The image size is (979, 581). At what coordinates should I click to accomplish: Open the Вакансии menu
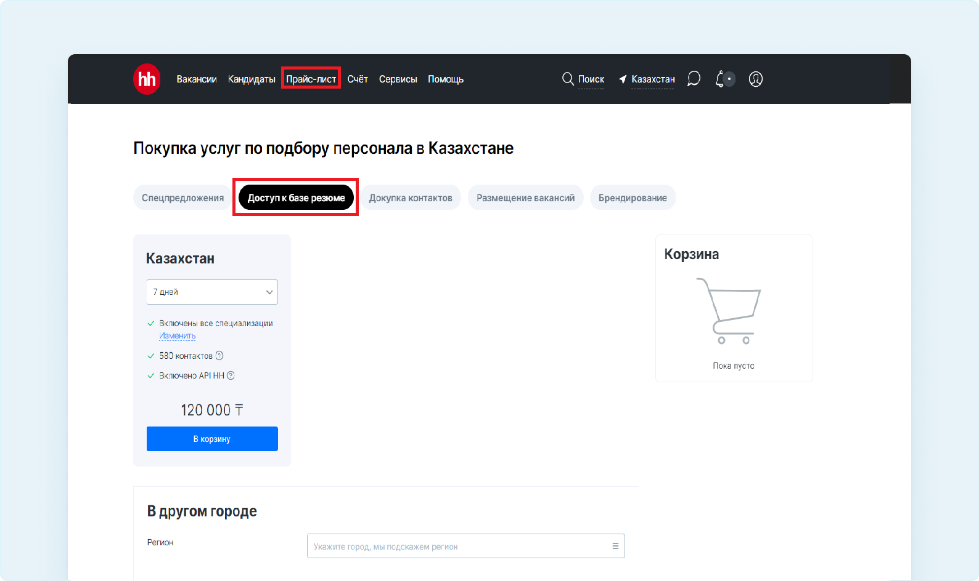coord(197,79)
